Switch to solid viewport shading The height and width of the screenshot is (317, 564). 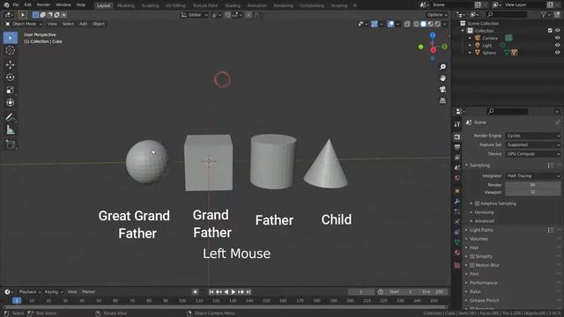point(423,24)
